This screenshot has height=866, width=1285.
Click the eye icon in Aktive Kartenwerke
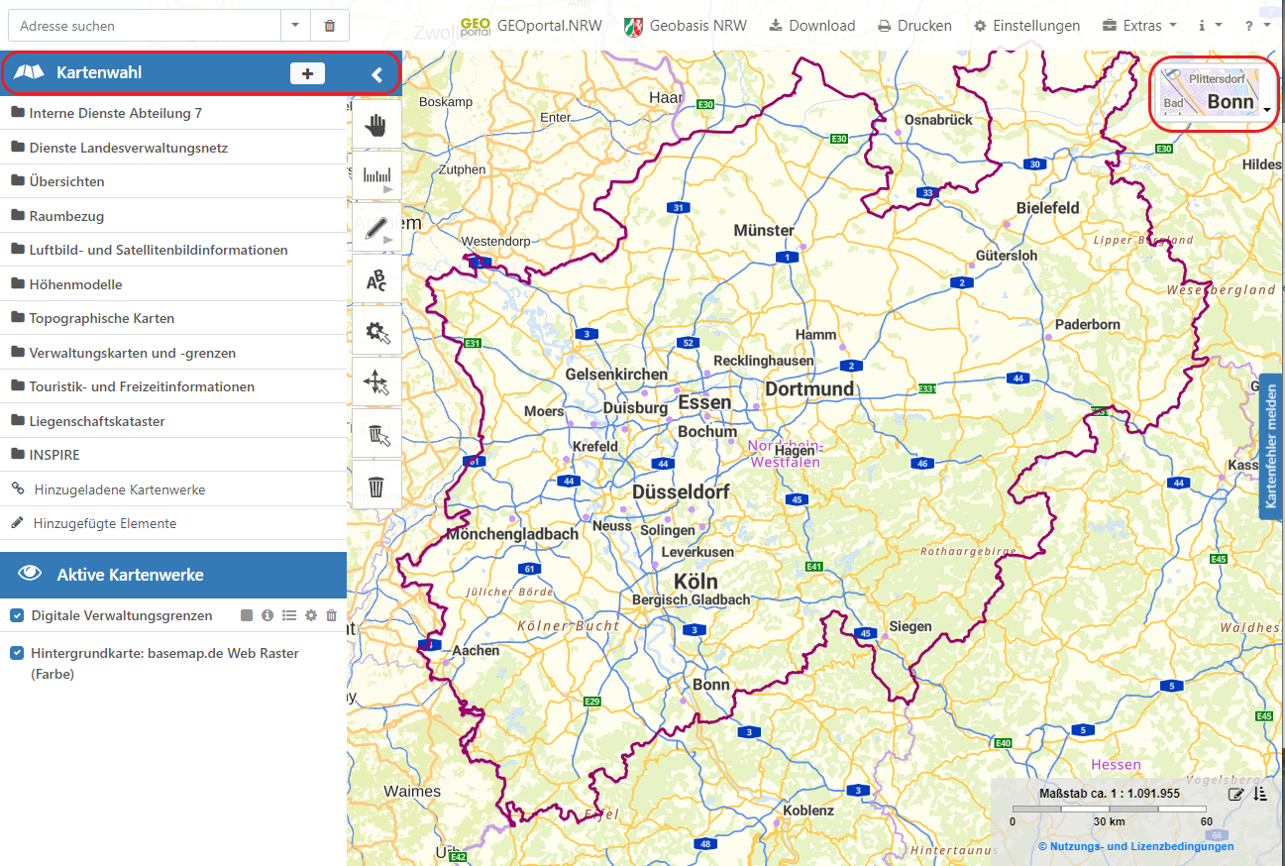point(30,574)
